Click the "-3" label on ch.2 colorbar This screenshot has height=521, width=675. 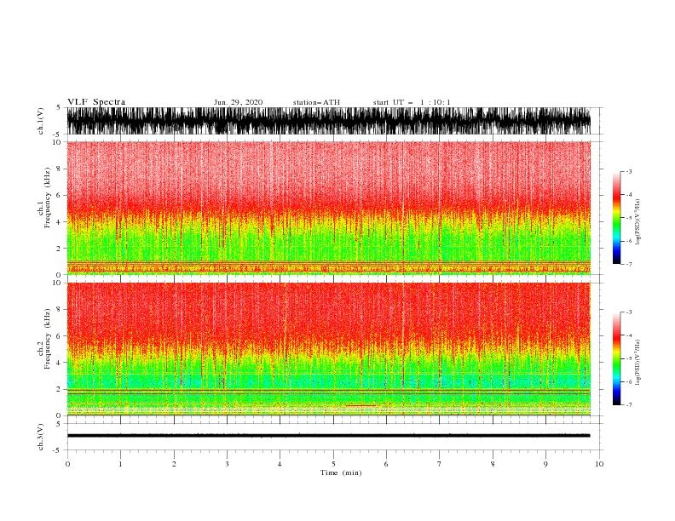(x=629, y=312)
